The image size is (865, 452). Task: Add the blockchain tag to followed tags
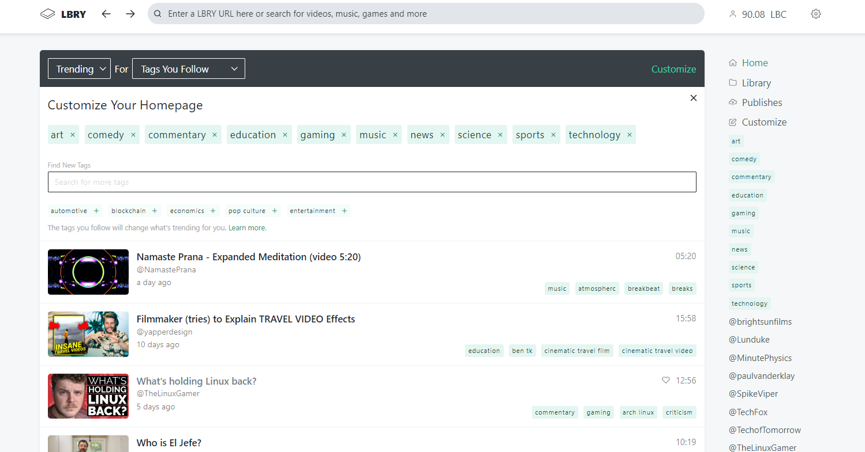pos(155,211)
